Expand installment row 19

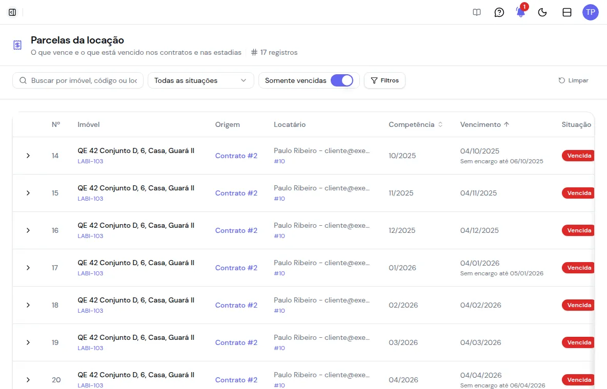(x=28, y=342)
